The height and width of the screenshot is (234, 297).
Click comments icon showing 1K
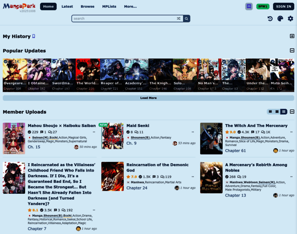coord(263,132)
